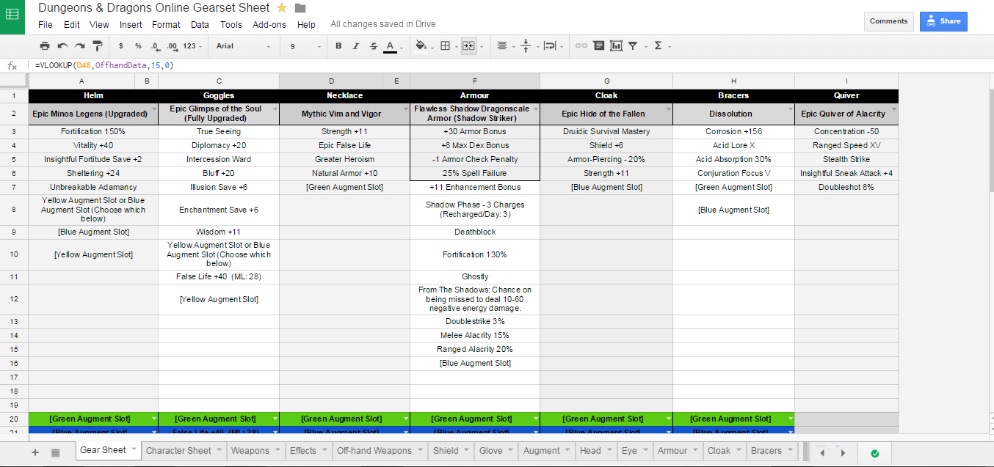Activate the Paint format tool
The height and width of the screenshot is (467, 994).
click(x=97, y=45)
